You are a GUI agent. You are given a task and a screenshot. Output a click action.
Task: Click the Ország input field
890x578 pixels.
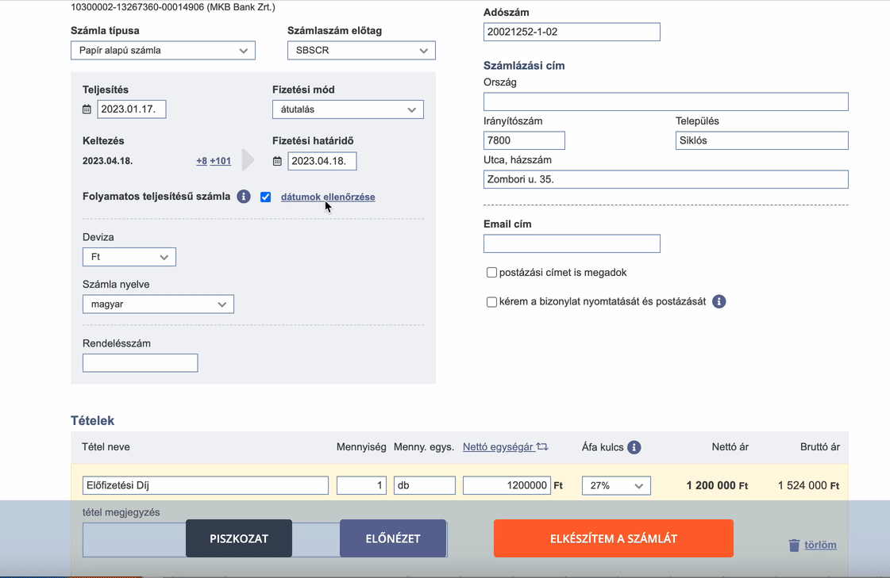(666, 101)
